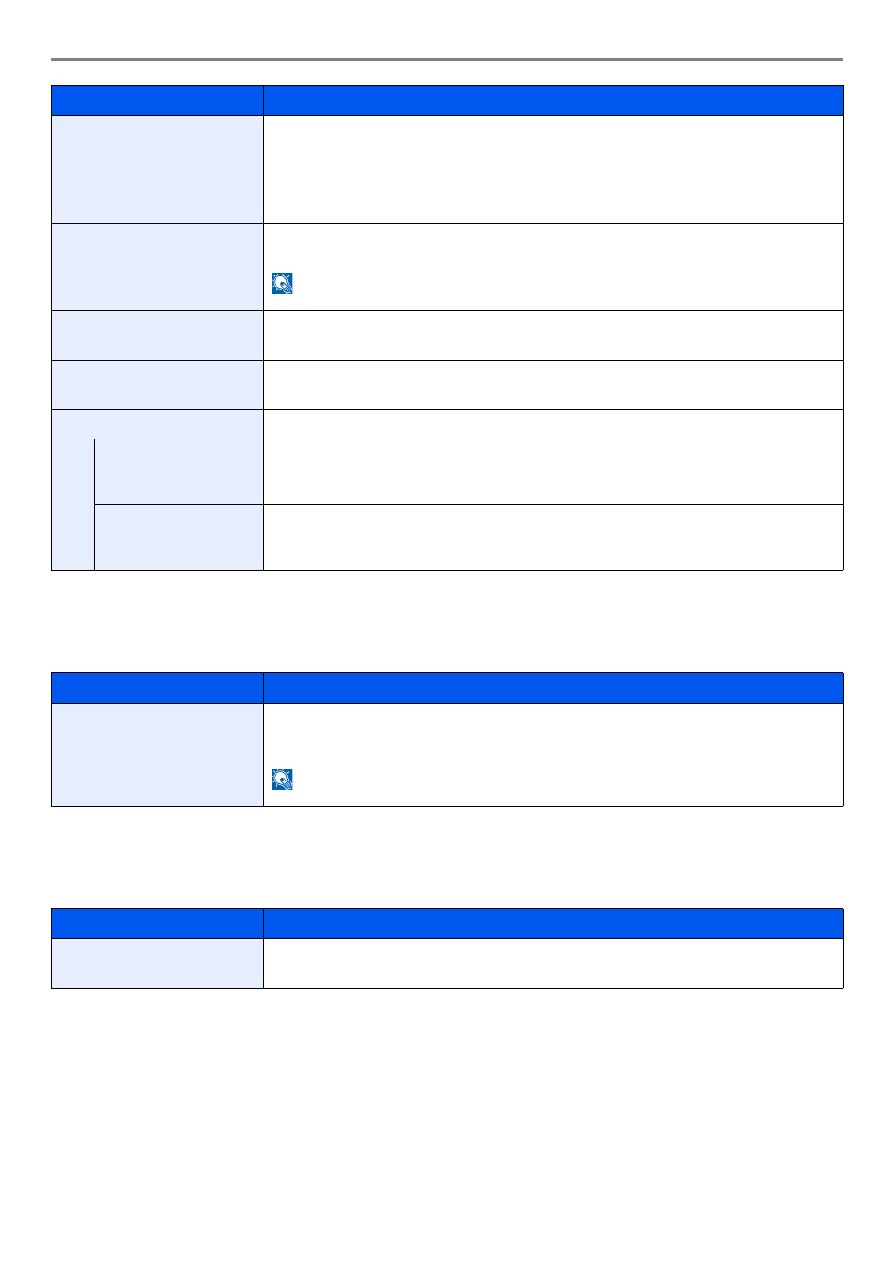Viewport: 894px width, 1265px height.
Task: Select the first nested sub-item label cell
Action: [179, 471]
